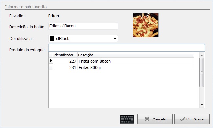The height and width of the screenshot is (128, 213).
Task: Open the clBlack color combo box
Action: tap(83, 39)
